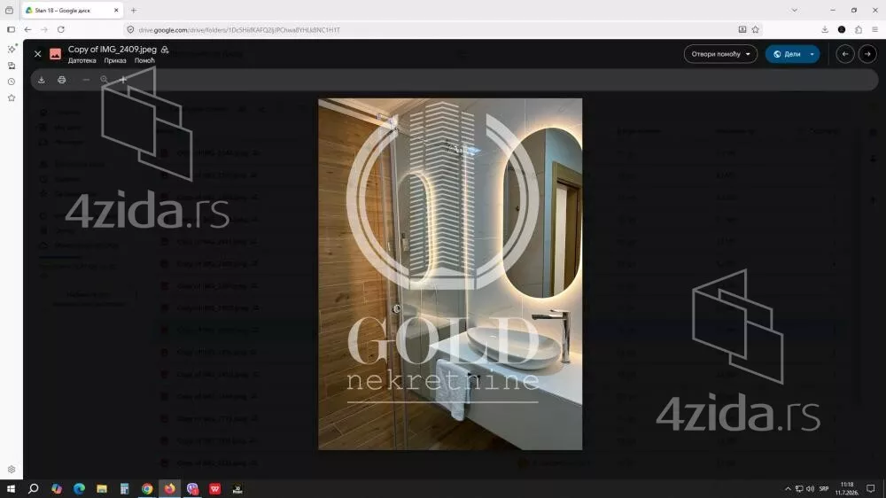Download the previewed image file
Image resolution: width=886 pixels, height=498 pixels.
tap(42, 80)
